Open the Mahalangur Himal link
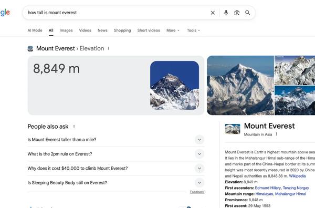Viewport: 315px width, 208px height. click(x=290, y=194)
